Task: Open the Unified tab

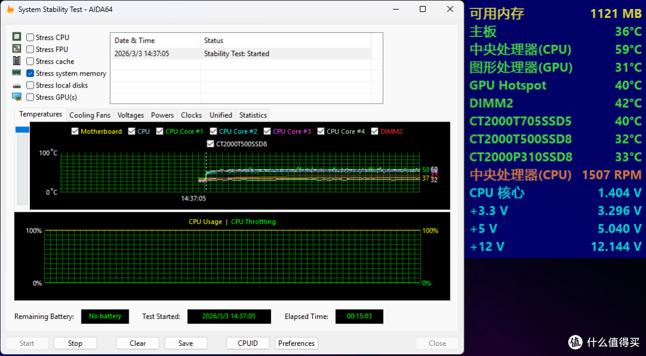Action: tap(221, 115)
